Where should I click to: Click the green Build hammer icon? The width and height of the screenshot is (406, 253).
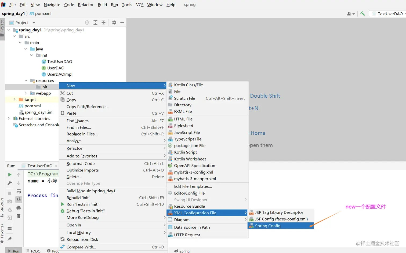point(363,13)
